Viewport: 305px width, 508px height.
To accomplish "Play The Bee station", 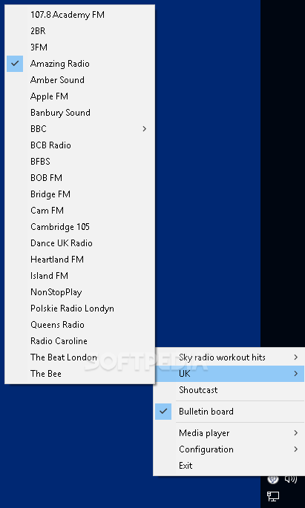I will click(79, 374).
